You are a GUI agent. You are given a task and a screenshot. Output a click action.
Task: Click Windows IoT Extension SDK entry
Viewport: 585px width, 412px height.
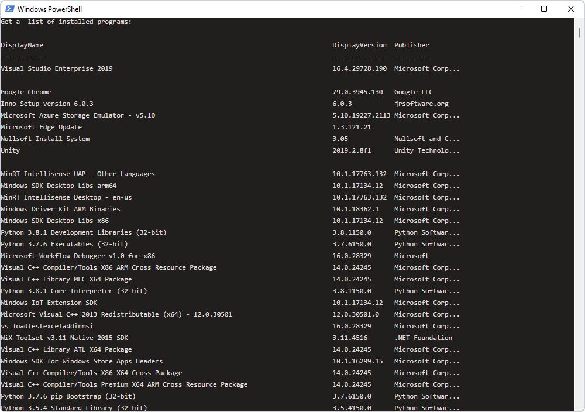click(49, 303)
